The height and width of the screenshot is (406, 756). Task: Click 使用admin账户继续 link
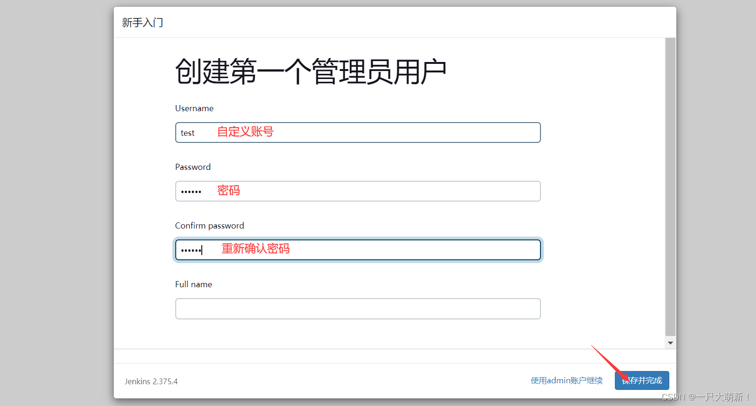567,380
